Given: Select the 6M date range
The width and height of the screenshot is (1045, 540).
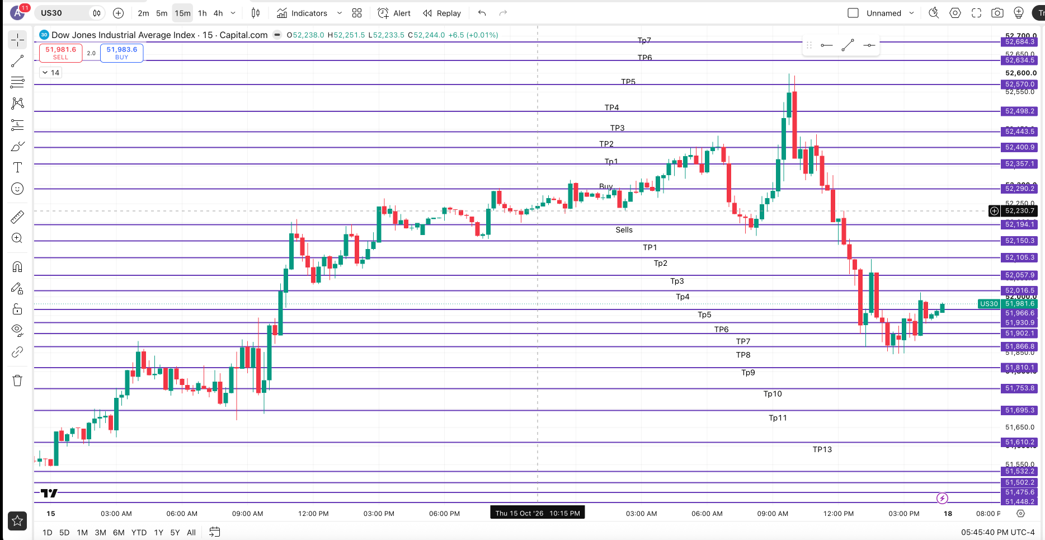Looking at the screenshot, I should (x=119, y=532).
